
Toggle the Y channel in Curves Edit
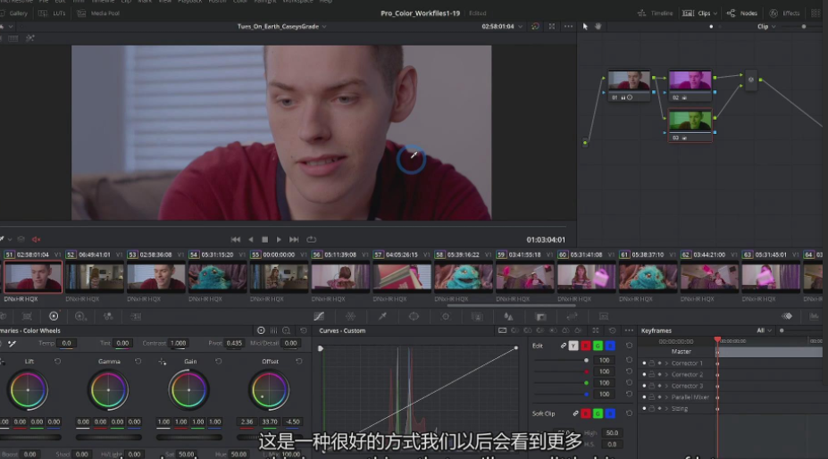(573, 346)
